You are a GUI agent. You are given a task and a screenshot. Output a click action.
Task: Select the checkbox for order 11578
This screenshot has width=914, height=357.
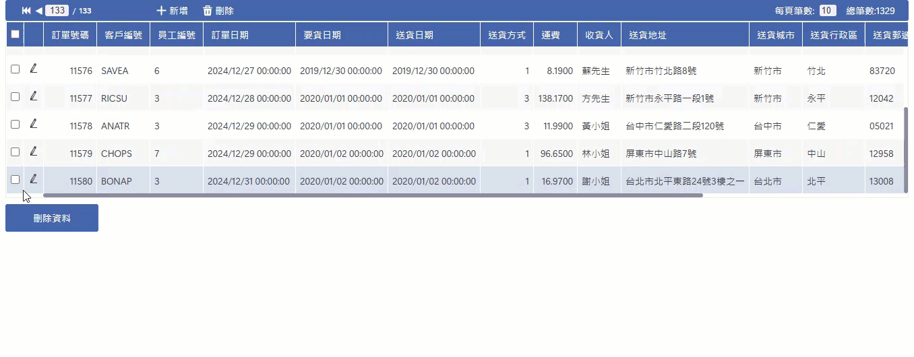[x=16, y=124]
